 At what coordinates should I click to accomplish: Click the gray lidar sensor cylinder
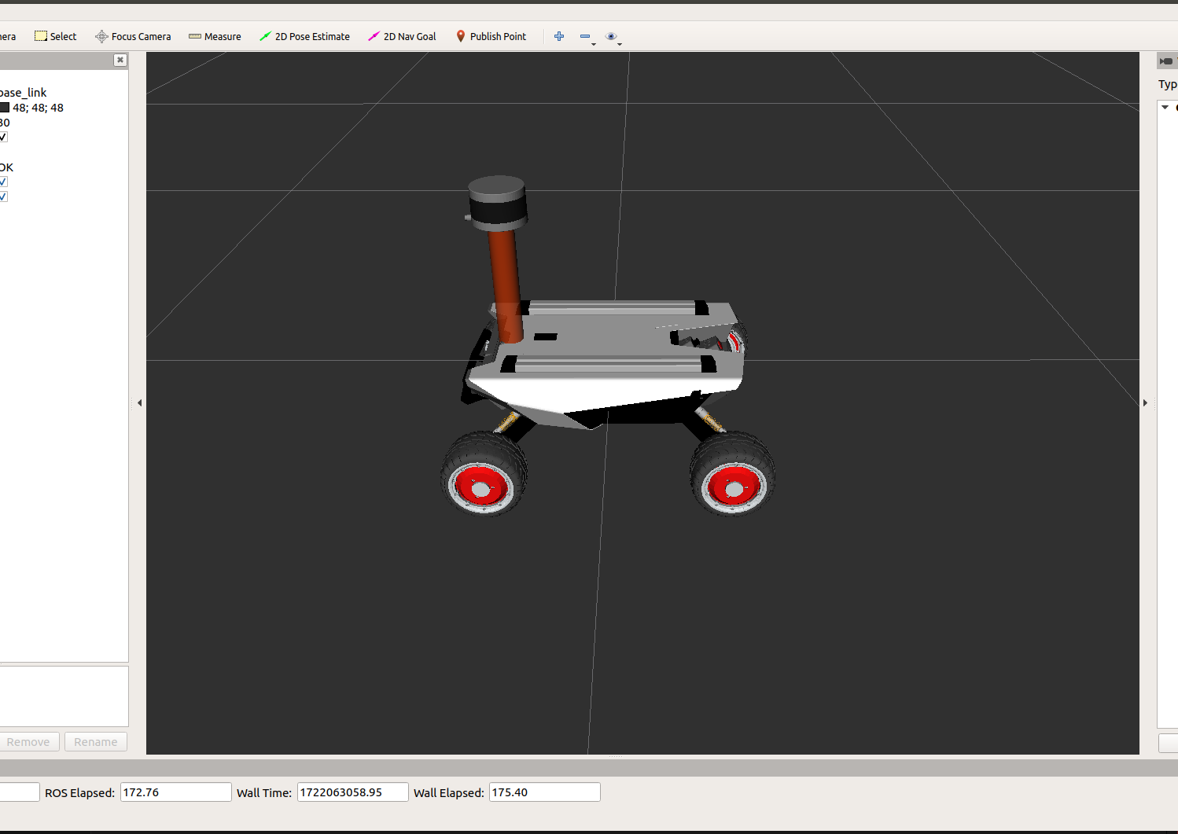pyautogui.click(x=497, y=202)
